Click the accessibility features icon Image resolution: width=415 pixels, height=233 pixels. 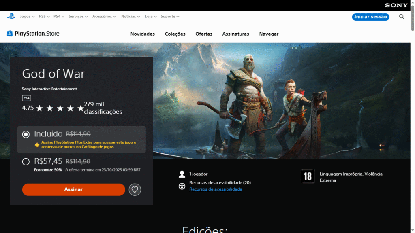point(182,186)
